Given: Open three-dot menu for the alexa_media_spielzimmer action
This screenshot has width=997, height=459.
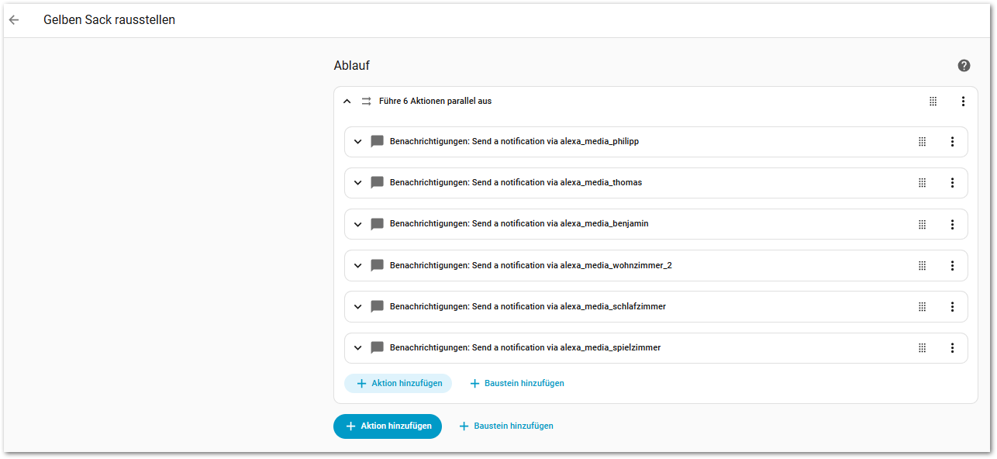Looking at the screenshot, I should point(952,348).
